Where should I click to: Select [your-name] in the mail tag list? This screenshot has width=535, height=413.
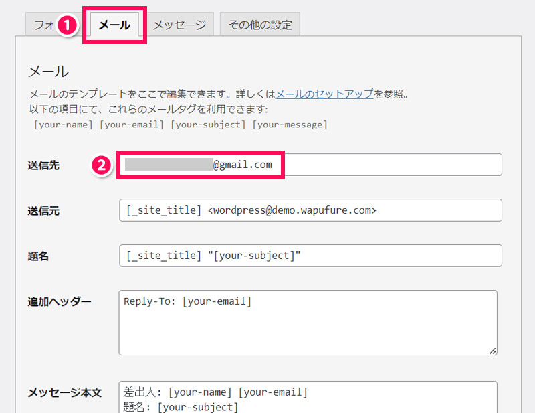64,125
